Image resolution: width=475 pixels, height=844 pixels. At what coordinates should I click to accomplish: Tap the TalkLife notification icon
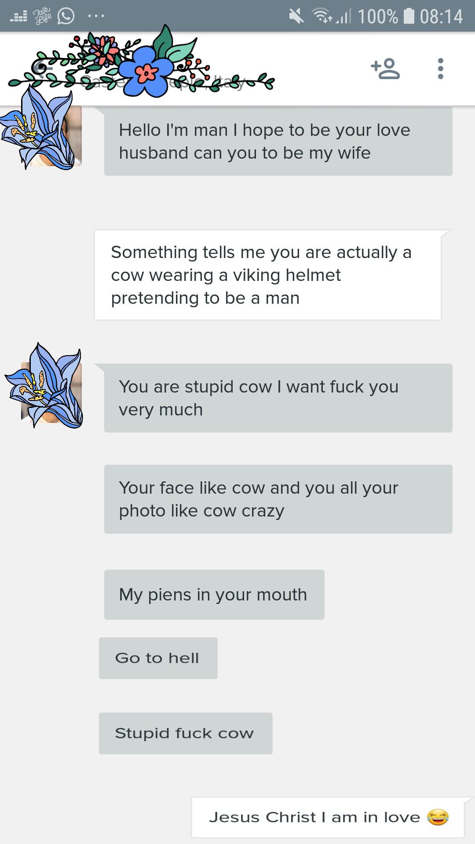[x=42, y=16]
